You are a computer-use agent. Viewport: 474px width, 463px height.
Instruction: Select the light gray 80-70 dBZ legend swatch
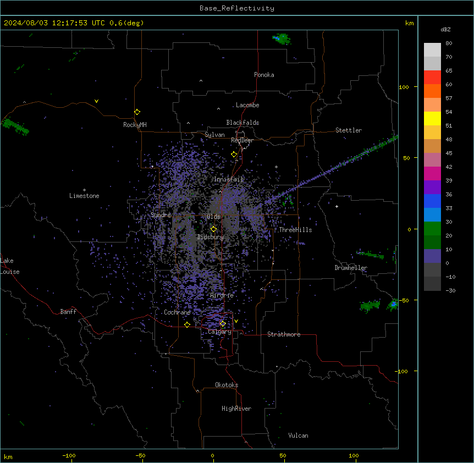[x=432, y=50]
